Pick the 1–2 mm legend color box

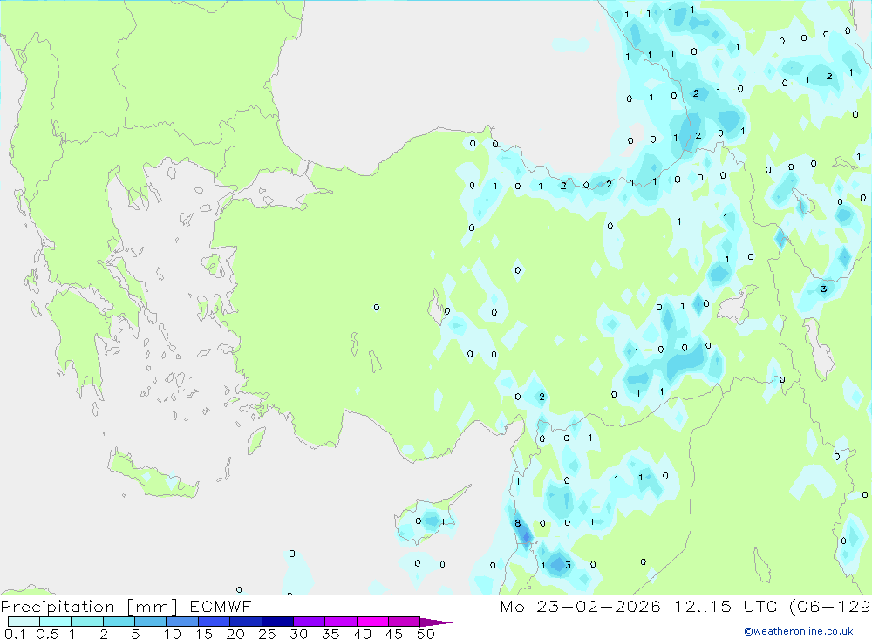(87, 622)
